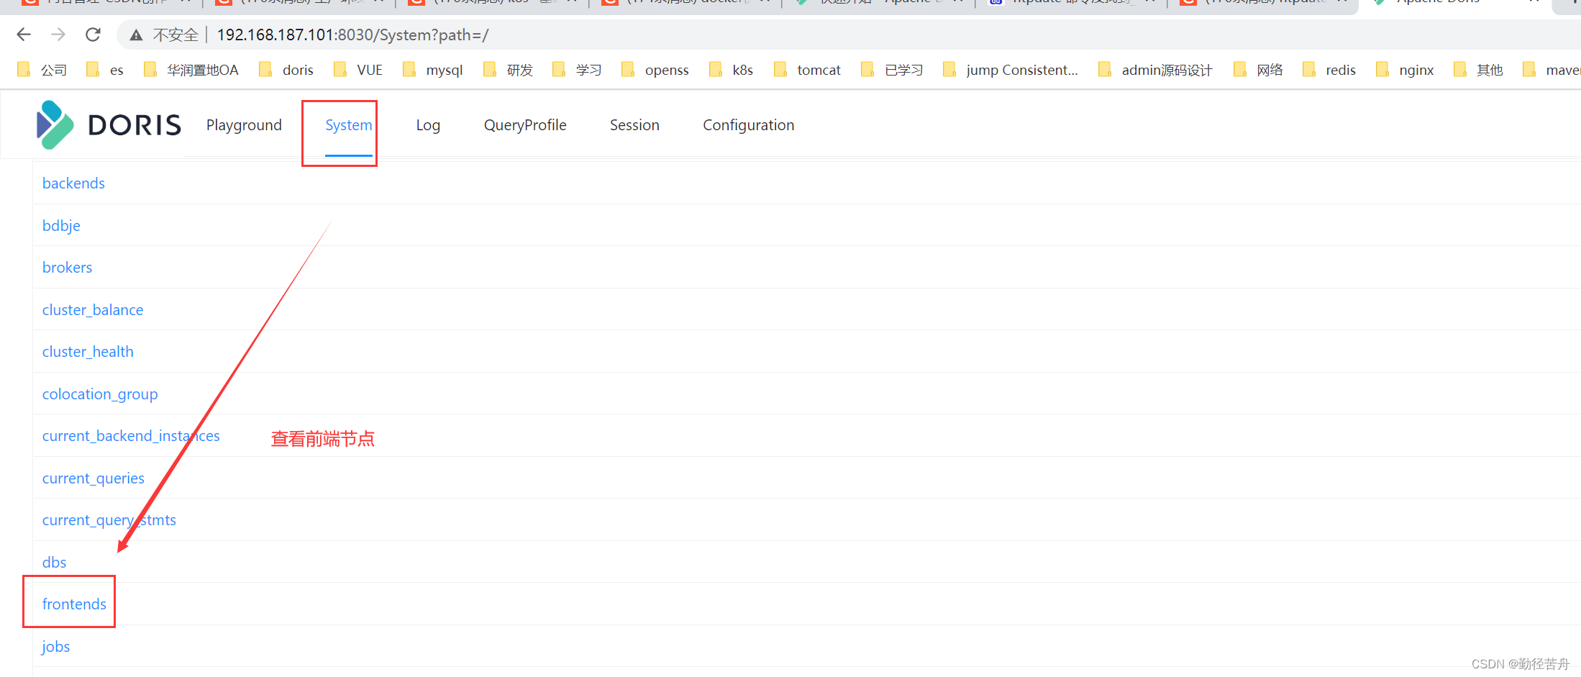Open the k8s bookmark folder
Viewport: 1581px width, 677px height.
click(731, 70)
